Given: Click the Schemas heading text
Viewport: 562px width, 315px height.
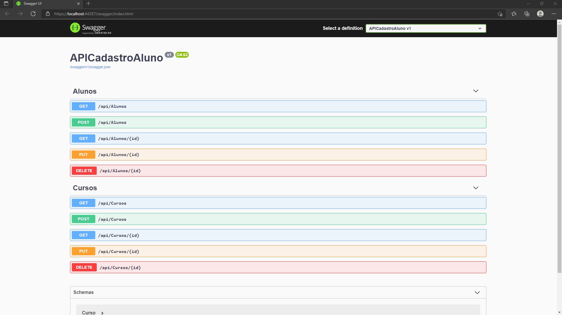Looking at the screenshot, I should pos(84,292).
